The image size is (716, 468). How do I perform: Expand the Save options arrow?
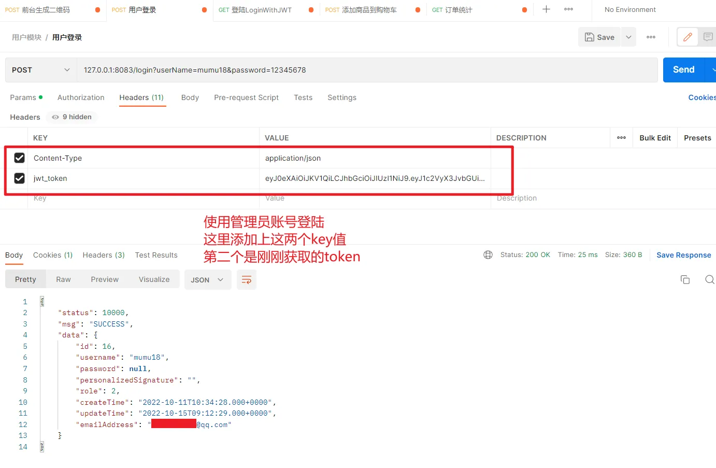point(628,37)
